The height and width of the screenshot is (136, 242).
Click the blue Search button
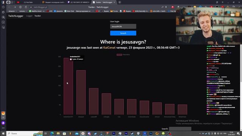(123, 33)
